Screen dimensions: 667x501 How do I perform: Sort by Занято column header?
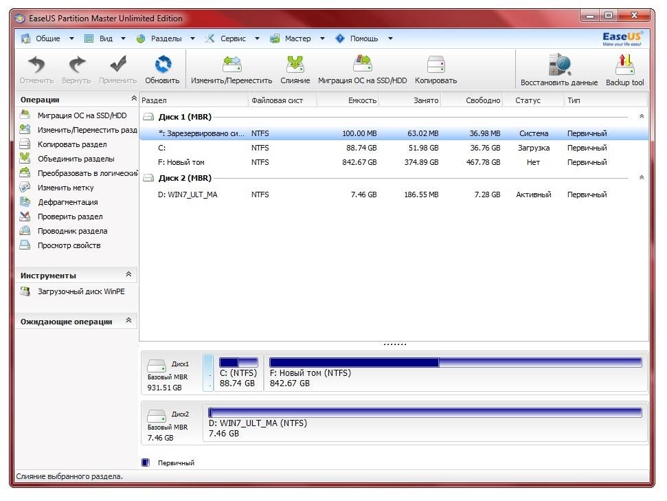point(410,100)
